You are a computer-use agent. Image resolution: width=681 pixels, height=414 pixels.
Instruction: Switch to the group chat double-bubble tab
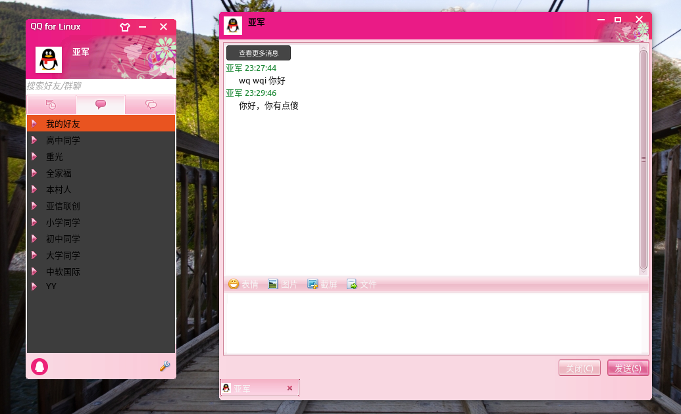click(151, 104)
